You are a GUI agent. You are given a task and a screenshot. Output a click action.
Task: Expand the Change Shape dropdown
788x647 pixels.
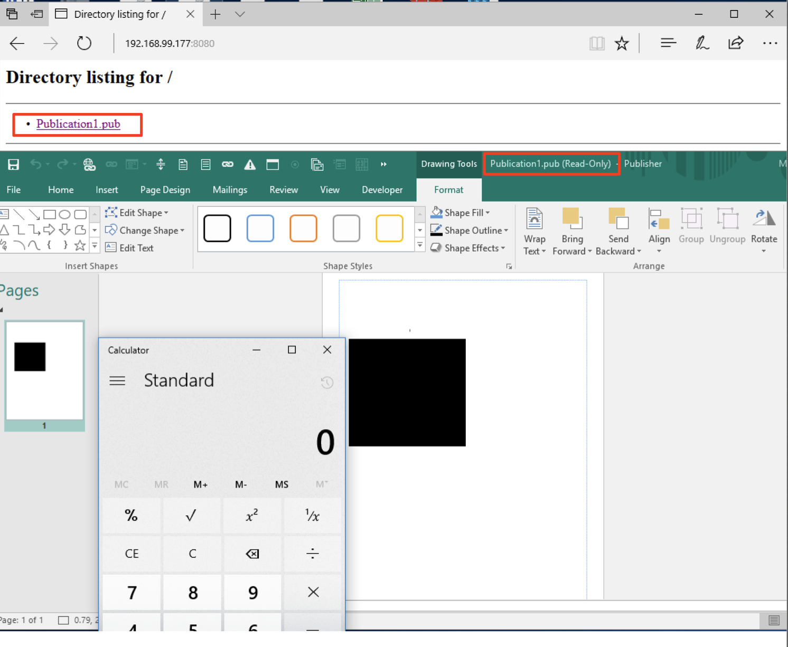click(x=182, y=231)
